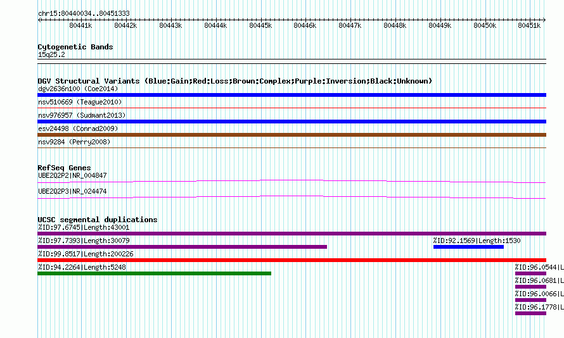Click the nsv976957 (Sudmant2013) label
This screenshot has width=564, height=338.
(82, 115)
